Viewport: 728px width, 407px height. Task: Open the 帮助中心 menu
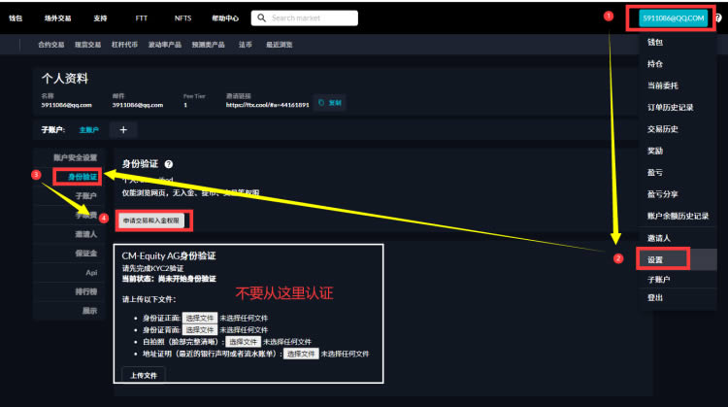(224, 17)
